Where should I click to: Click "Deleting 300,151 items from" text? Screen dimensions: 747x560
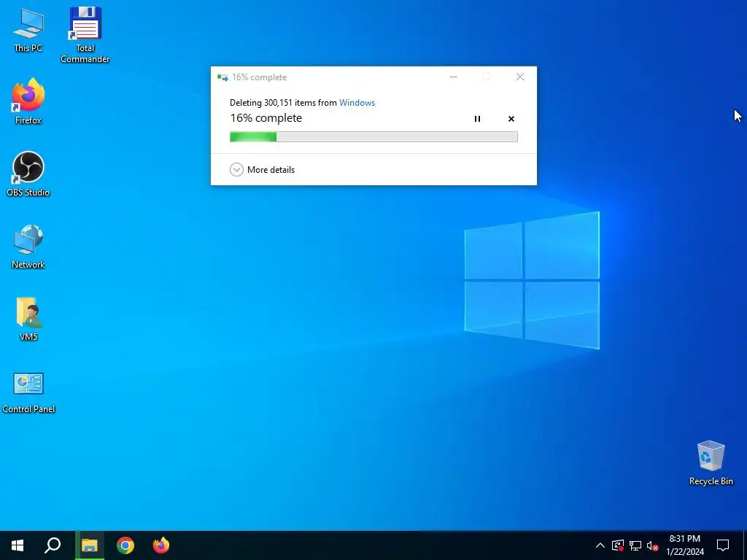click(x=283, y=102)
